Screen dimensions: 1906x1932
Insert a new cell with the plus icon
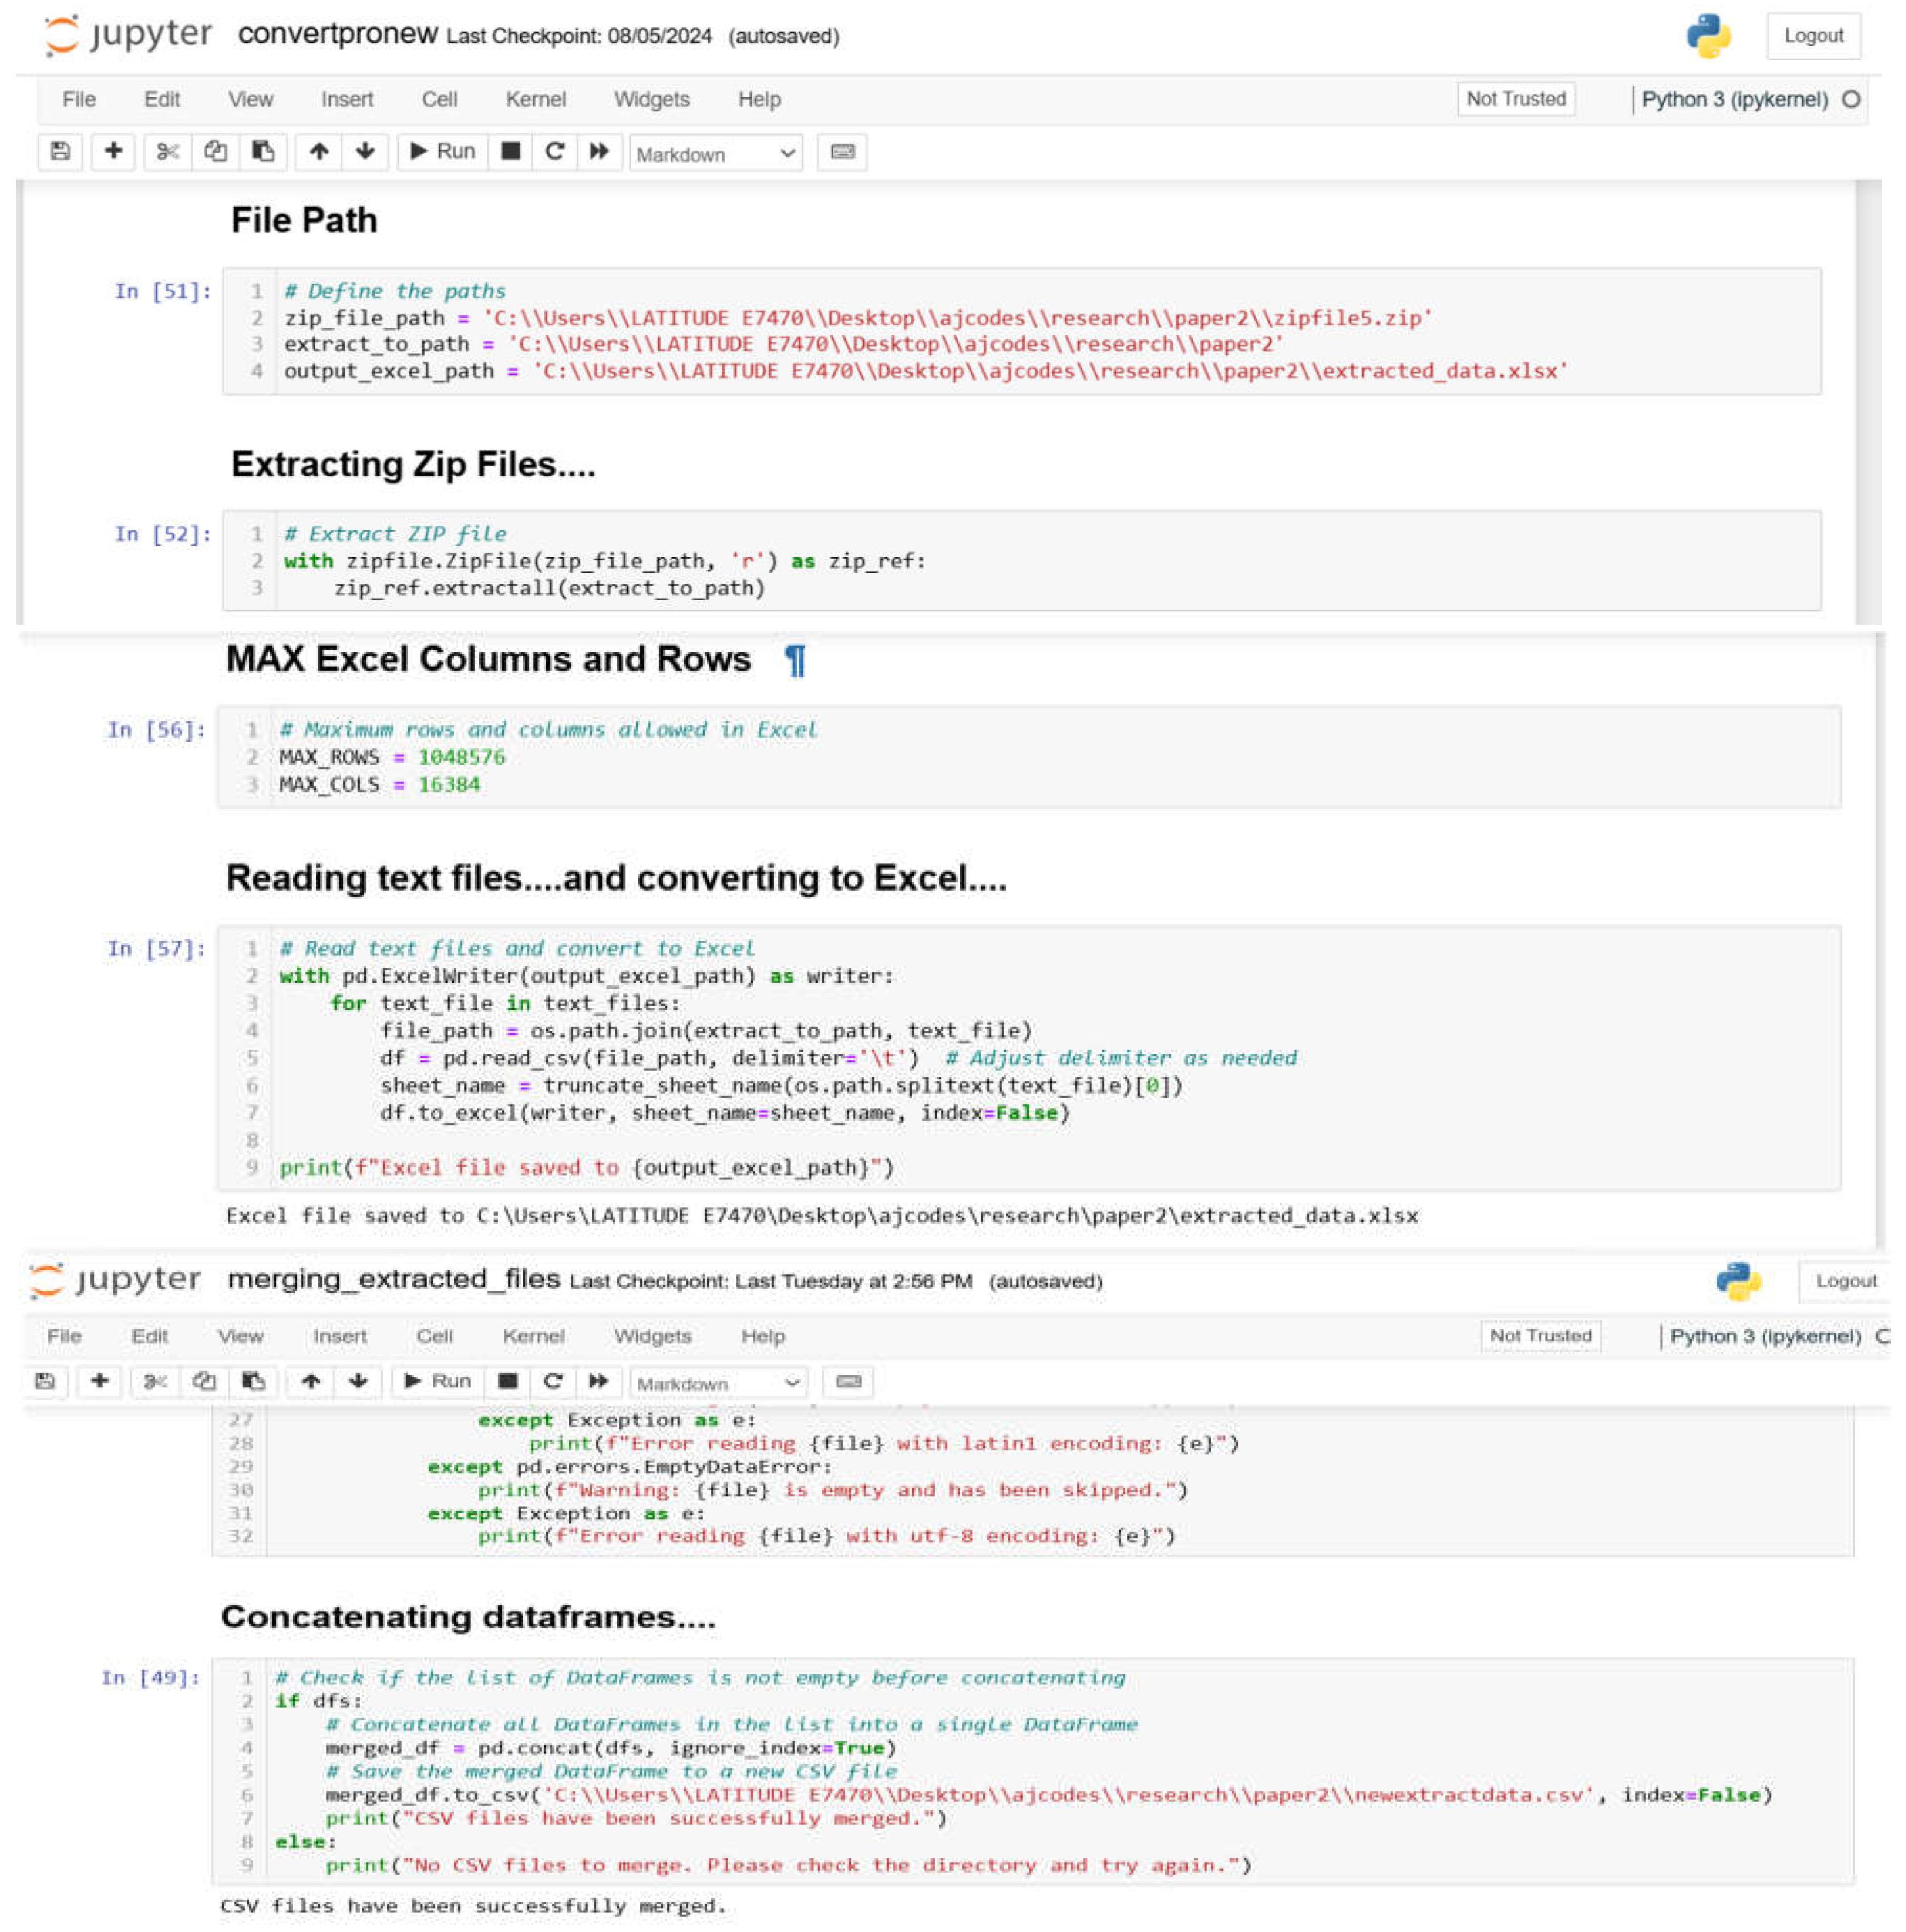click(x=113, y=152)
